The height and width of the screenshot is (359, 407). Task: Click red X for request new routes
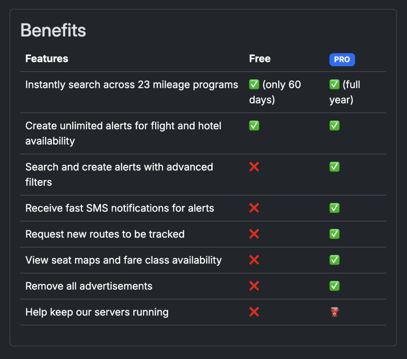tap(254, 234)
